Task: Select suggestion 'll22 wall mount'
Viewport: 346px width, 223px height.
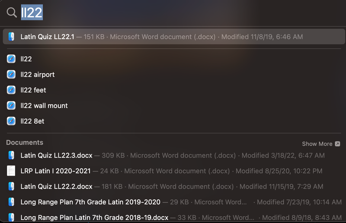Action: [x=174, y=105]
